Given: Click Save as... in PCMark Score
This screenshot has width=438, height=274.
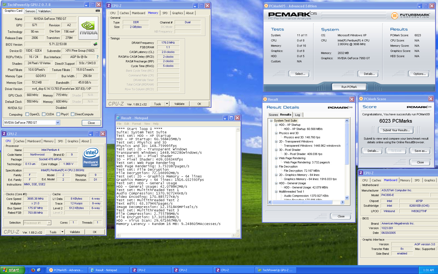Looking at the screenshot, I should click(421, 151).
